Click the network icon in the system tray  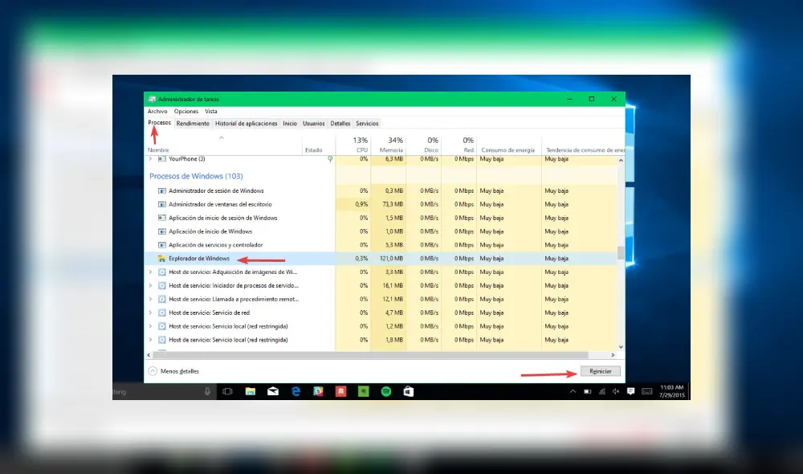click(x=601, y=392)
